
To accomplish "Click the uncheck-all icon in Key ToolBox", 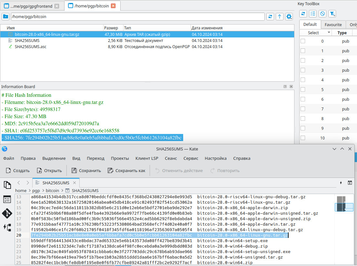I will [322, 14].
